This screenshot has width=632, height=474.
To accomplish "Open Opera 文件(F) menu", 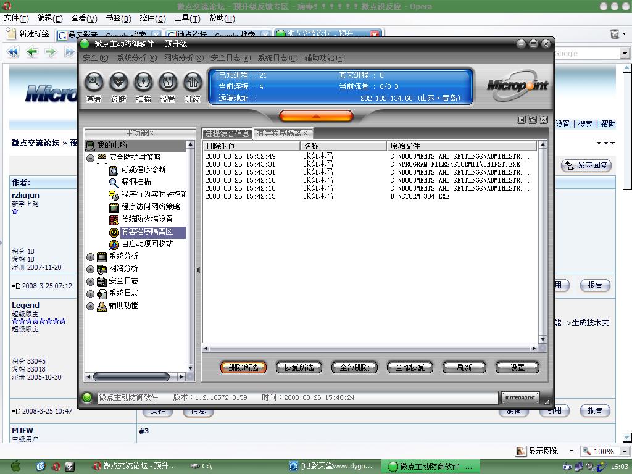I will [17, 18].
